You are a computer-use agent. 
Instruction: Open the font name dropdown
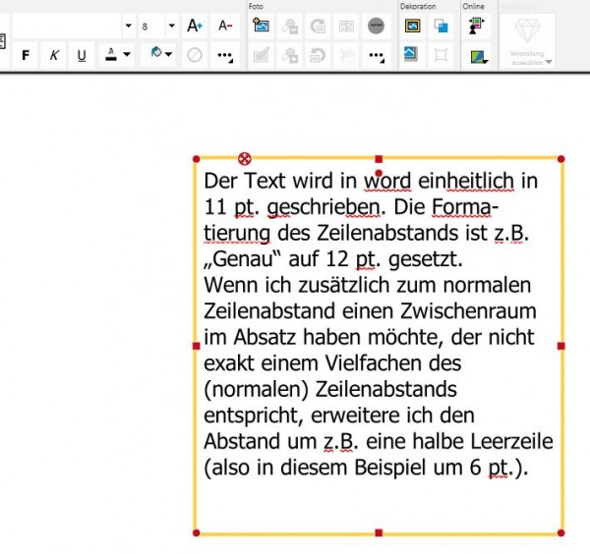coord(129,26)
